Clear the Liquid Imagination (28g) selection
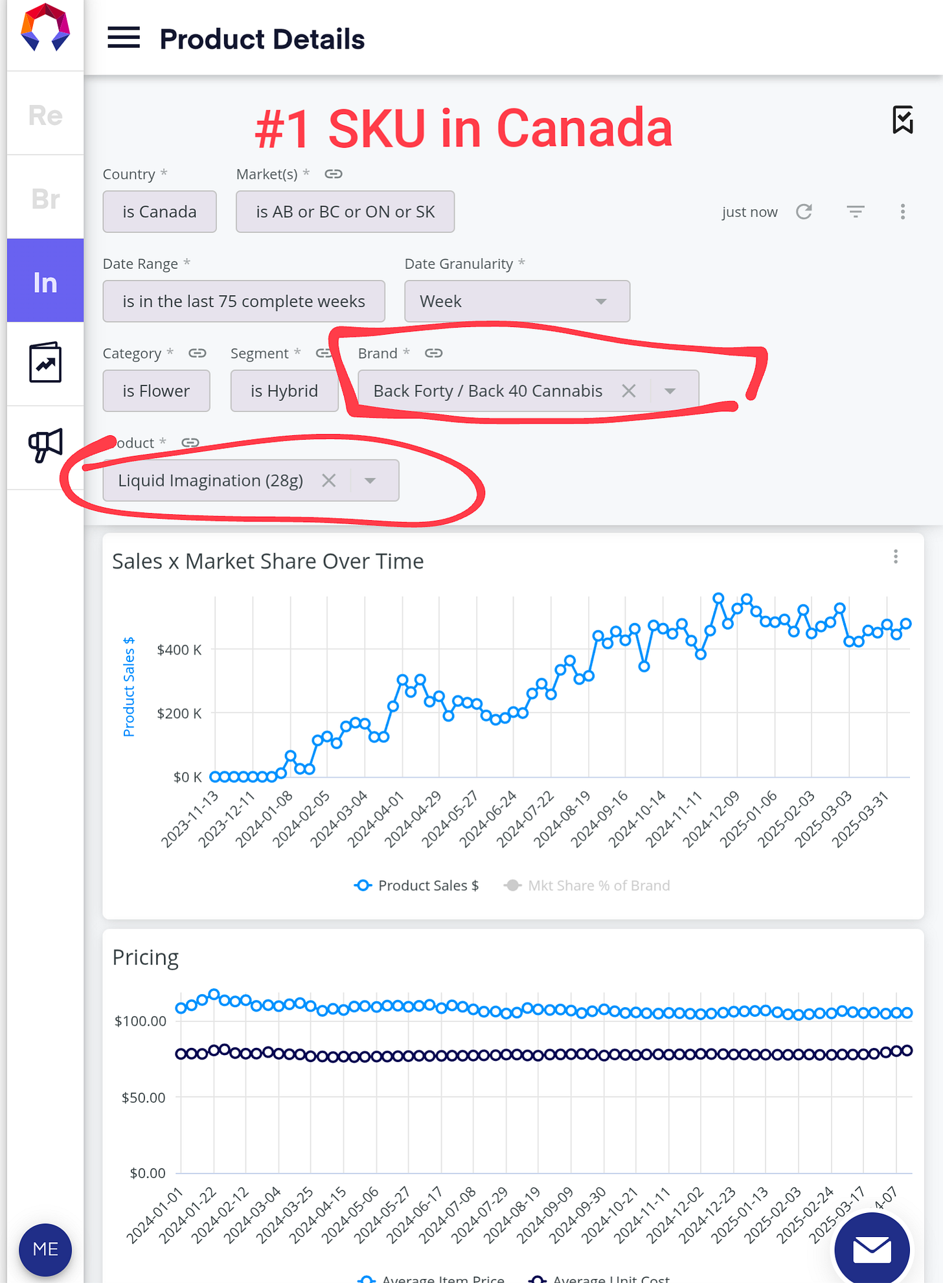 pyautogui.click(x=329, y=480)
